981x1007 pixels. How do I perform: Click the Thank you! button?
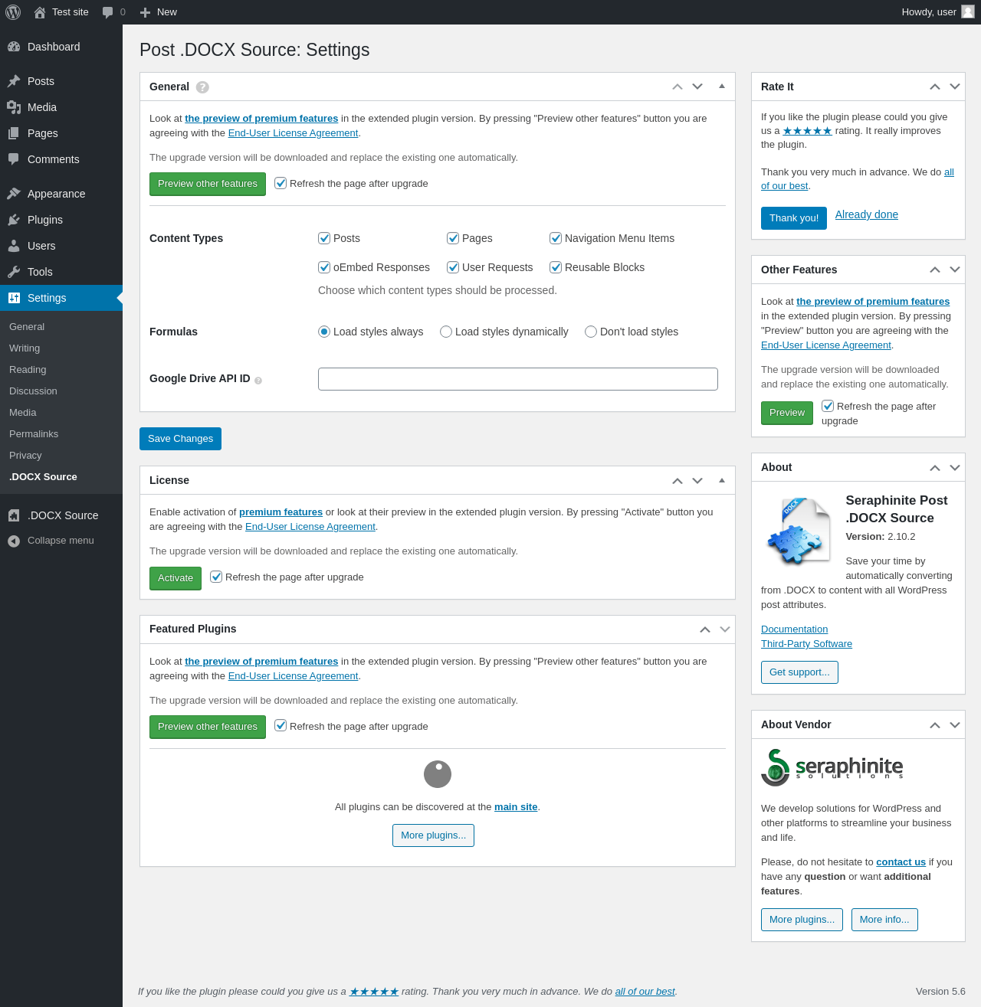point(794,218)
